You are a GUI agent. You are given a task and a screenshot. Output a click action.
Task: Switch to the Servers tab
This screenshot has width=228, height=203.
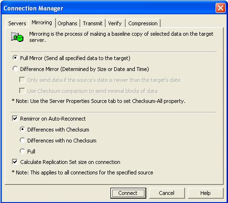(17, 23)
